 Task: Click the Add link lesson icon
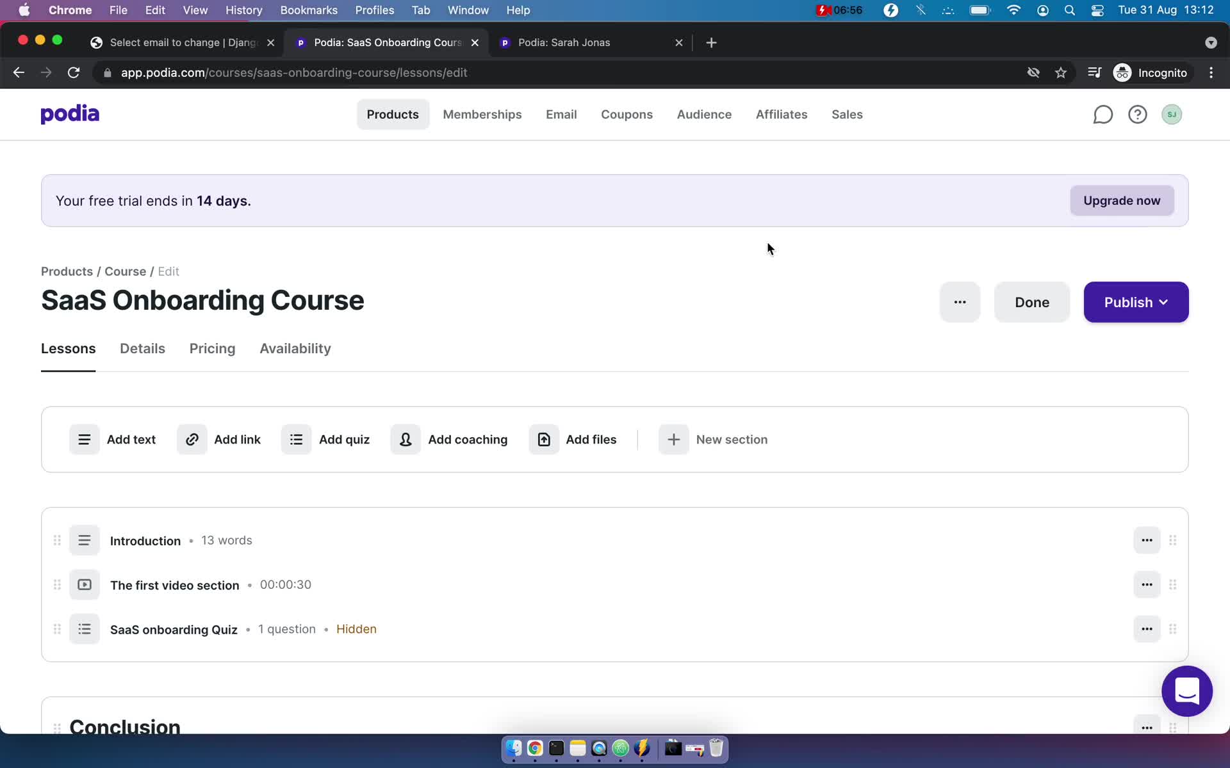[192, 439]
